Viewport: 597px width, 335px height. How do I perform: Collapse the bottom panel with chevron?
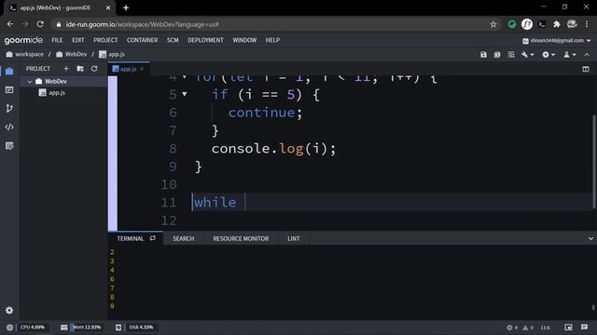click(x=590, y=238)
